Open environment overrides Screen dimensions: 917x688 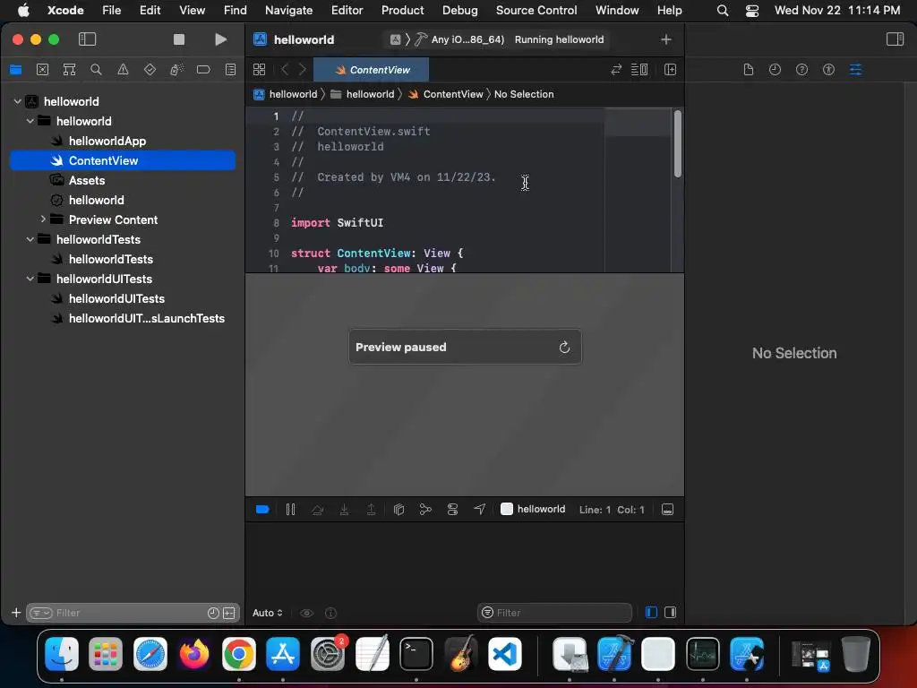[x=452, y=510]
